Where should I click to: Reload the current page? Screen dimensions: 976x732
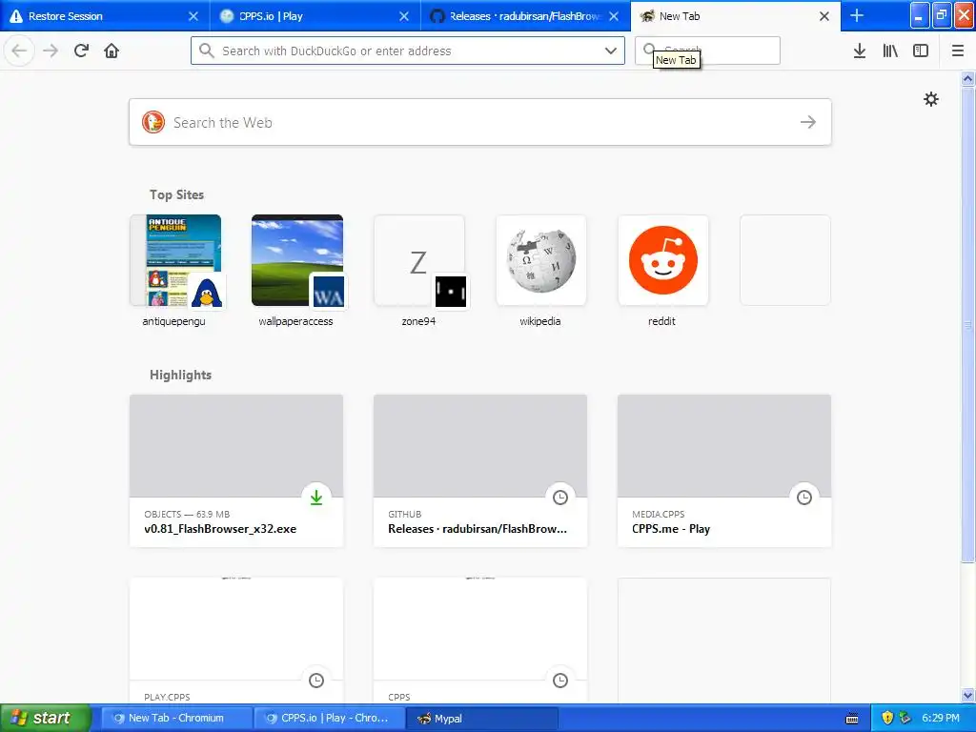pos(81,51)
